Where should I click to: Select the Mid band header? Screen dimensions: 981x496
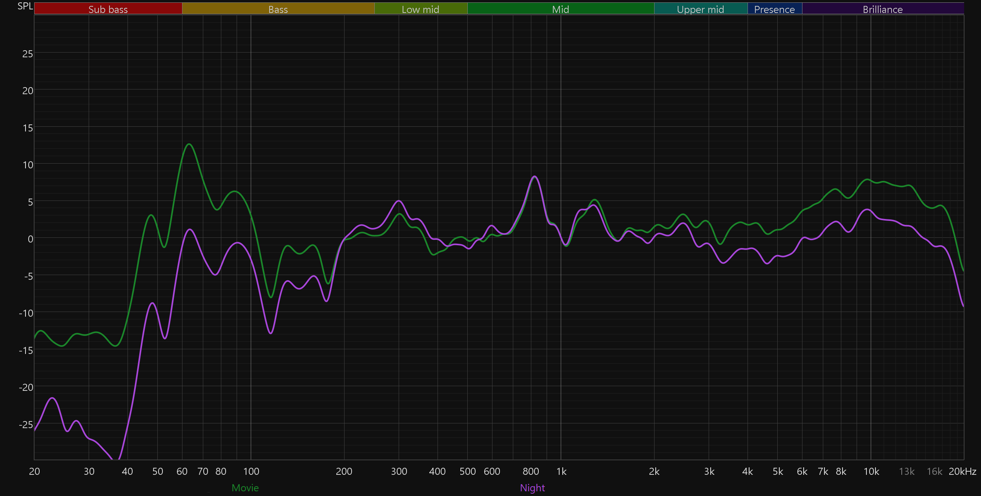(560, 9)
